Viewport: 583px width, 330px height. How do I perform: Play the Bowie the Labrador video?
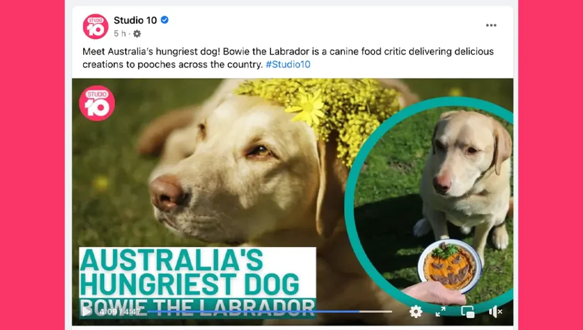[x=87, y=311]
